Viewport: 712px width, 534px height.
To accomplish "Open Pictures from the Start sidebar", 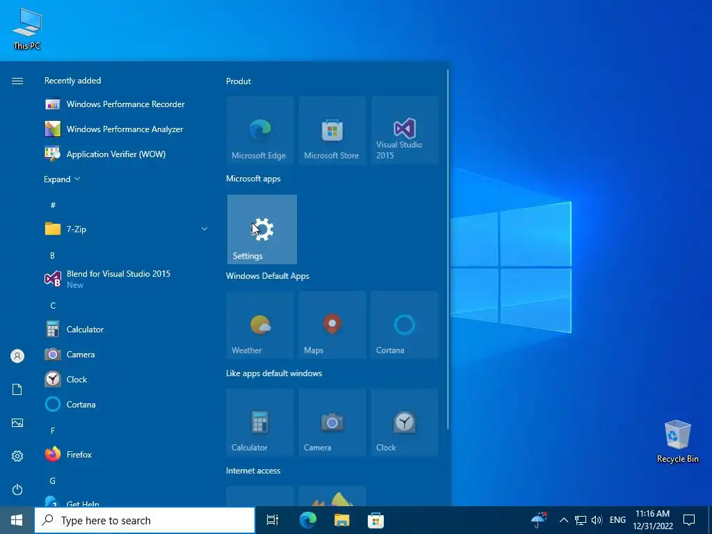I will pyautogui.click(x=17, y=423).
